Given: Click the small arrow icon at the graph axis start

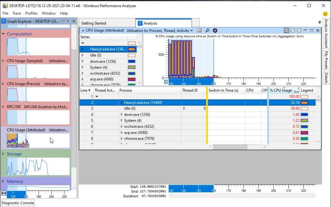Looking at the screenshot, I should [166, 82].
